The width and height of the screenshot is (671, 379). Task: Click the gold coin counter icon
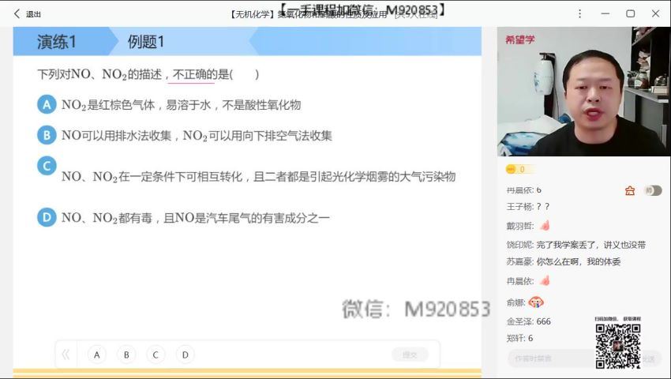pos(511,169)
